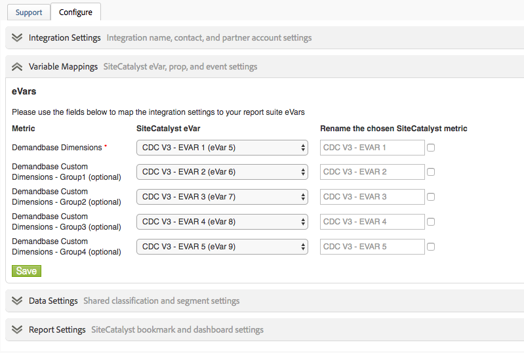
Task: Save the eVar variable mappings
Action: tap(26, 271)
